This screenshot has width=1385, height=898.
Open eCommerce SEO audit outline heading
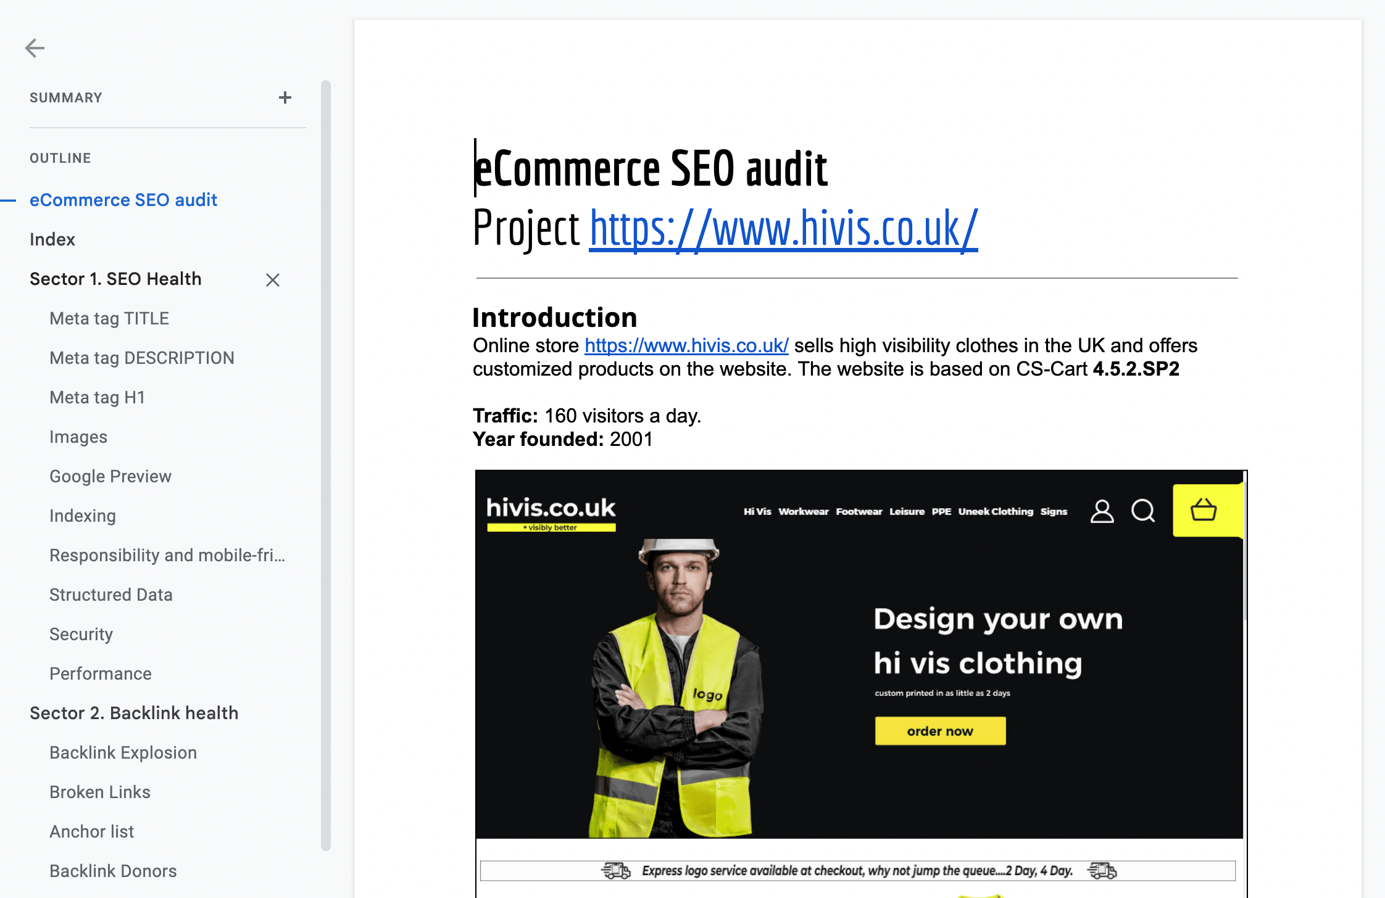point(123,200)
